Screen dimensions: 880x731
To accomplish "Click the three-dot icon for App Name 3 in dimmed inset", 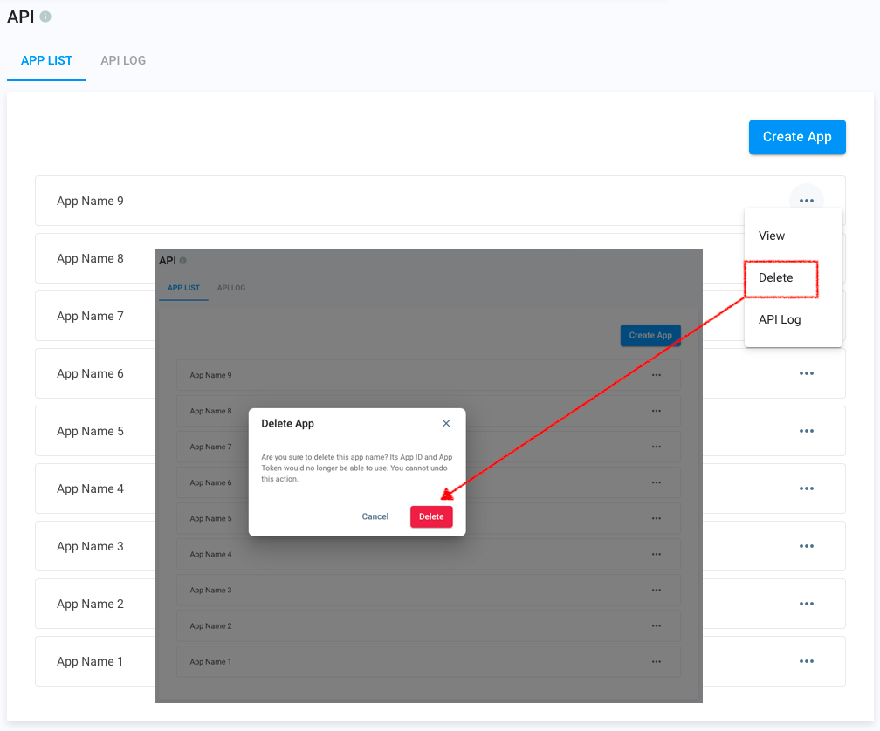I will pyautogui.click(x=657, y=591).
